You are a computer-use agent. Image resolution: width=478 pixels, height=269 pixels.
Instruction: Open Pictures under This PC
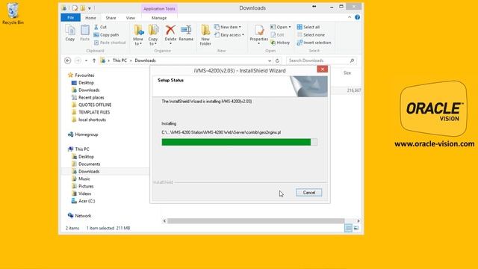tap(82, 186)
